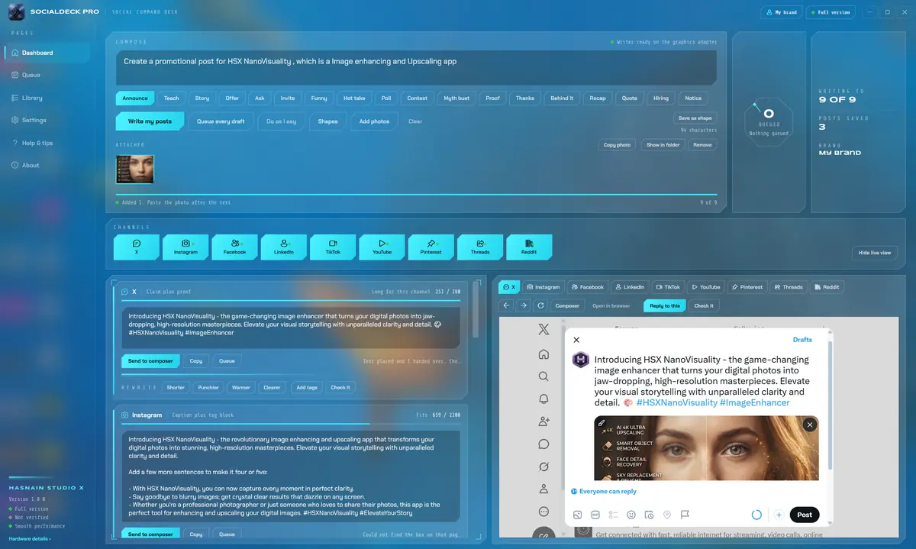The height and width of the screenshot is (549, 916).
Task: Click the attached portrait thumbnail
Action: (135, 169)
